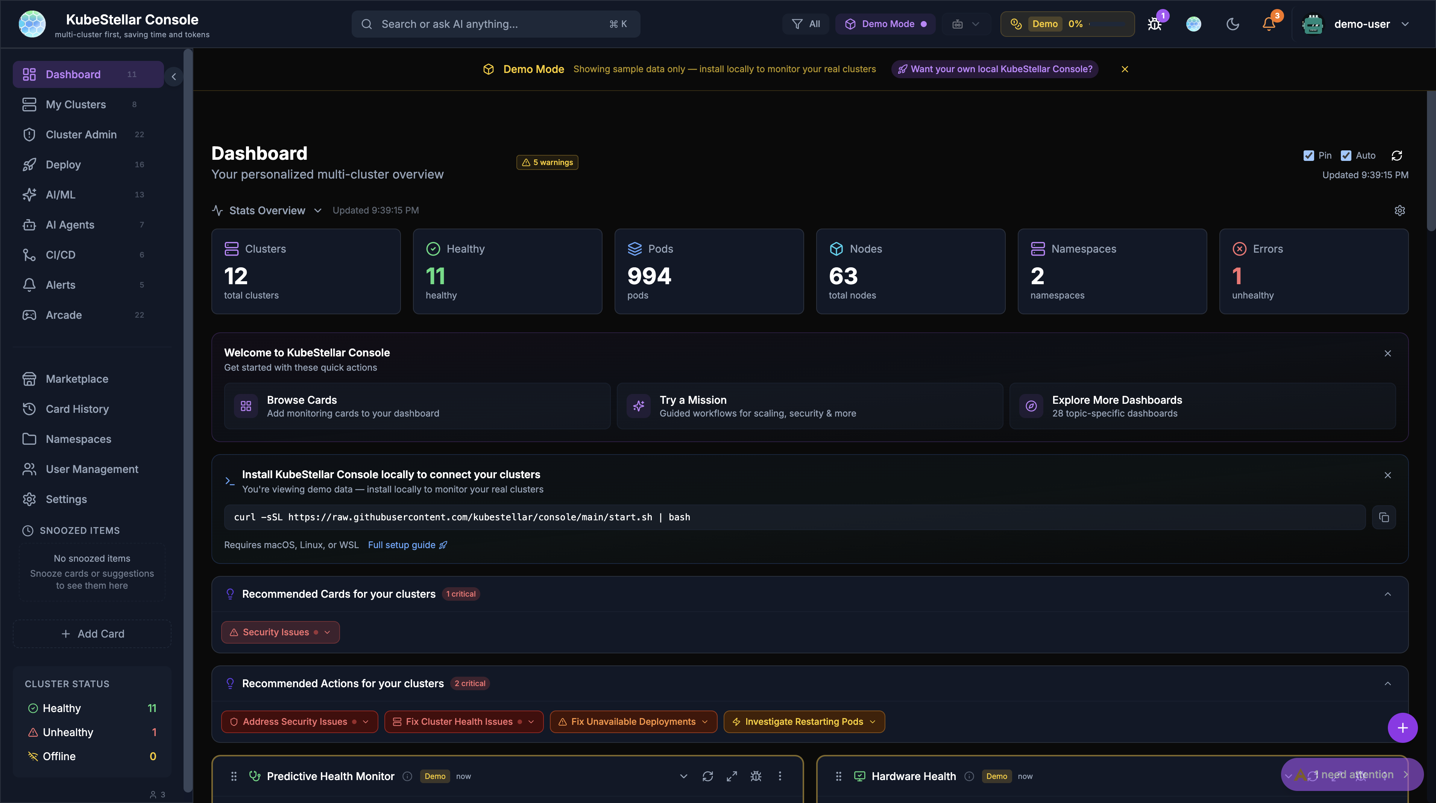
Task: Select AI Agents in sidebar
Action: pos(88,224)
